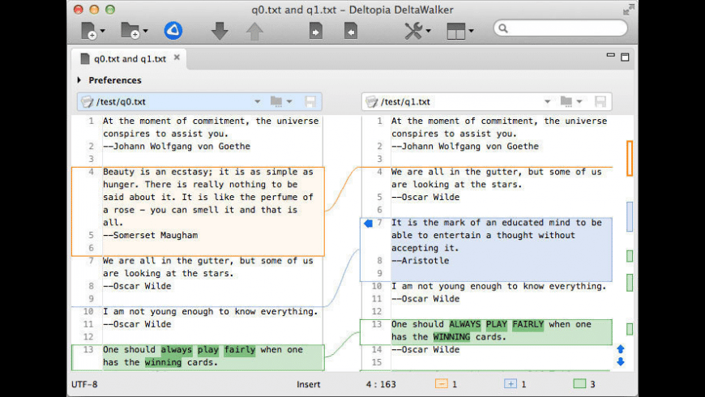The width and height of the screenshot is (705, 397).
Task: Click the toolbar search field
Action: tap(561, 28)
